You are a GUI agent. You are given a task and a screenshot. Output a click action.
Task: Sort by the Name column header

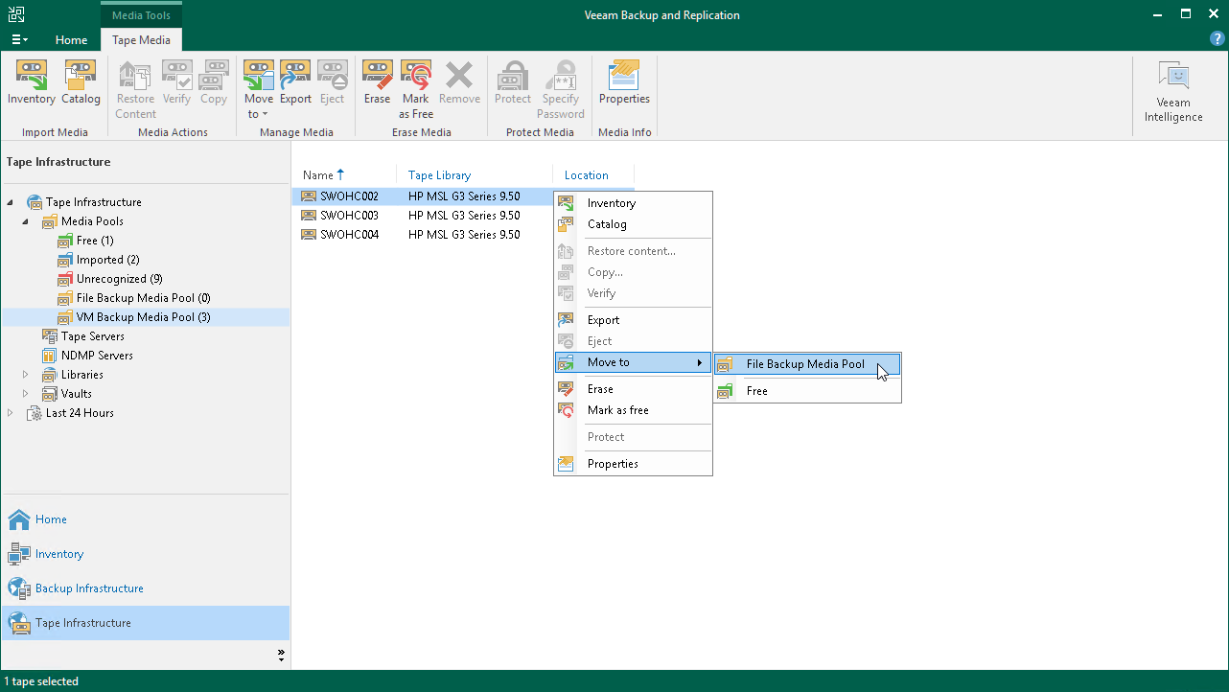coord(344,175)
